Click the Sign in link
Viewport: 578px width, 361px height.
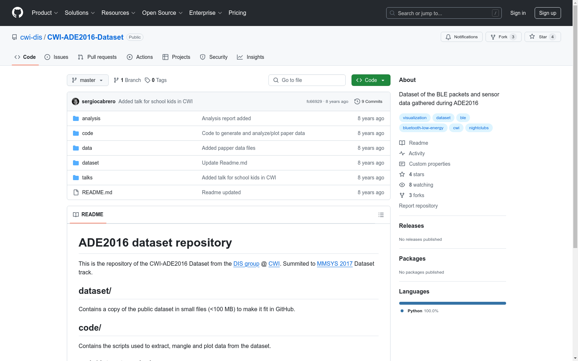click(518, 13)
